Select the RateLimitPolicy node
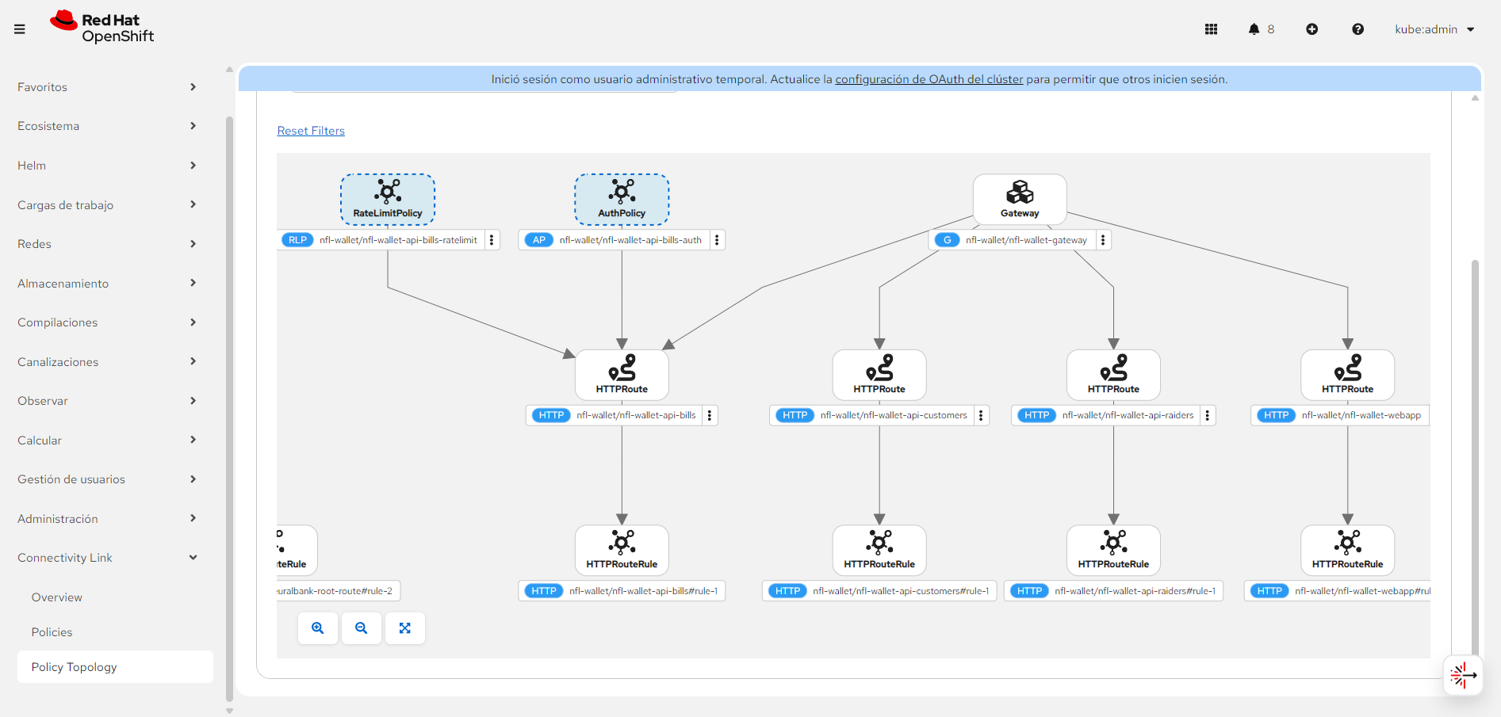 388,198
